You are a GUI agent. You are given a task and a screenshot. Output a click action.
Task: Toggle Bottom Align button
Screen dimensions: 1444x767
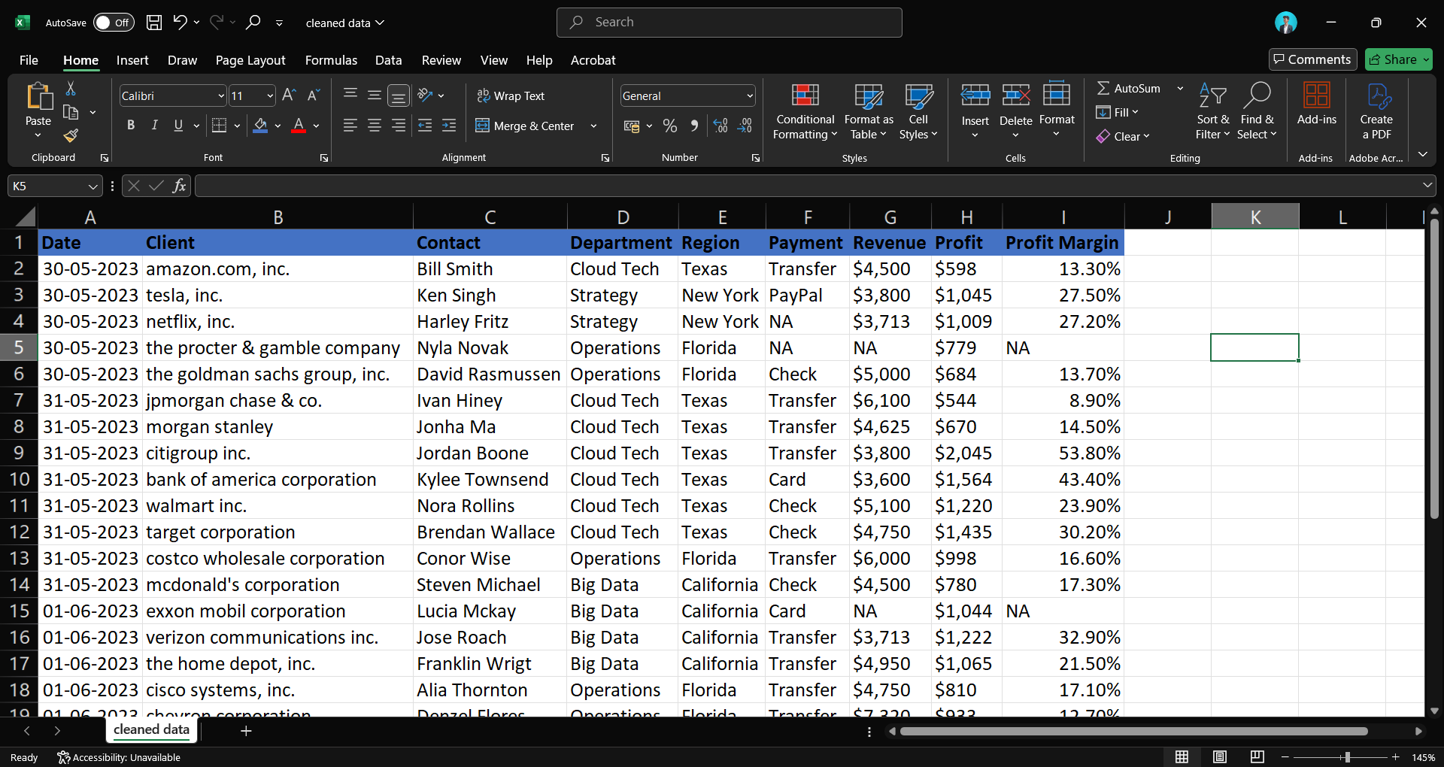399,95
